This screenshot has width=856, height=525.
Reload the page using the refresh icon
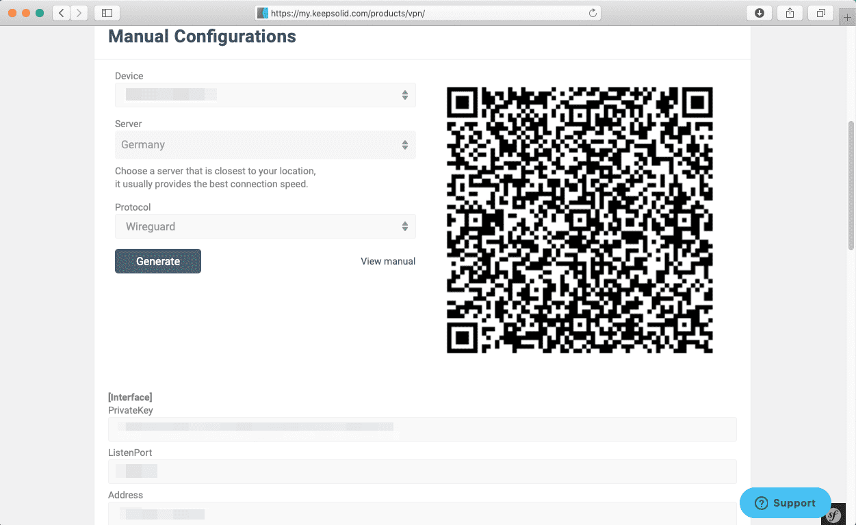(x=593, y=13)
